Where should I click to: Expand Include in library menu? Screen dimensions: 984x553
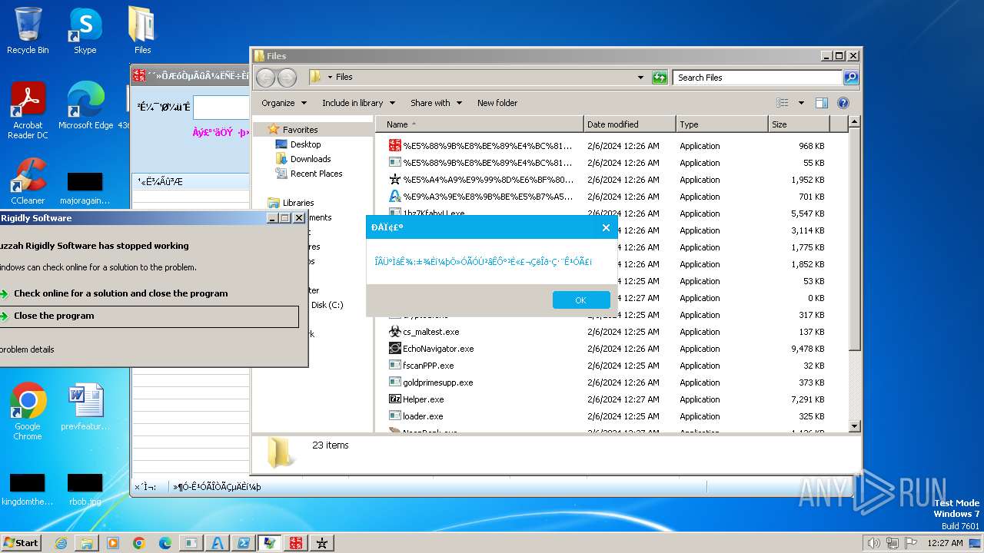point(358,103)
